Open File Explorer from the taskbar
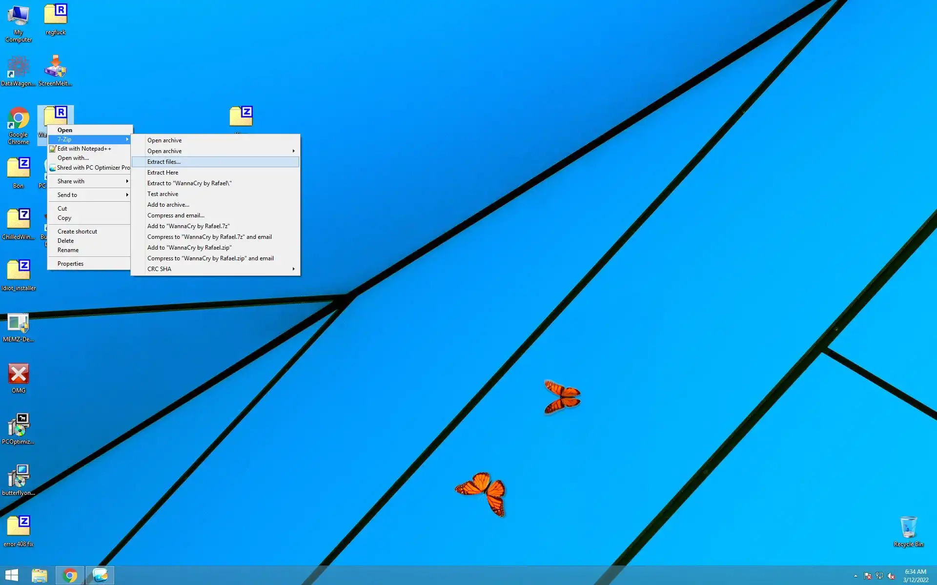937x585 pixels. point(40,576)
